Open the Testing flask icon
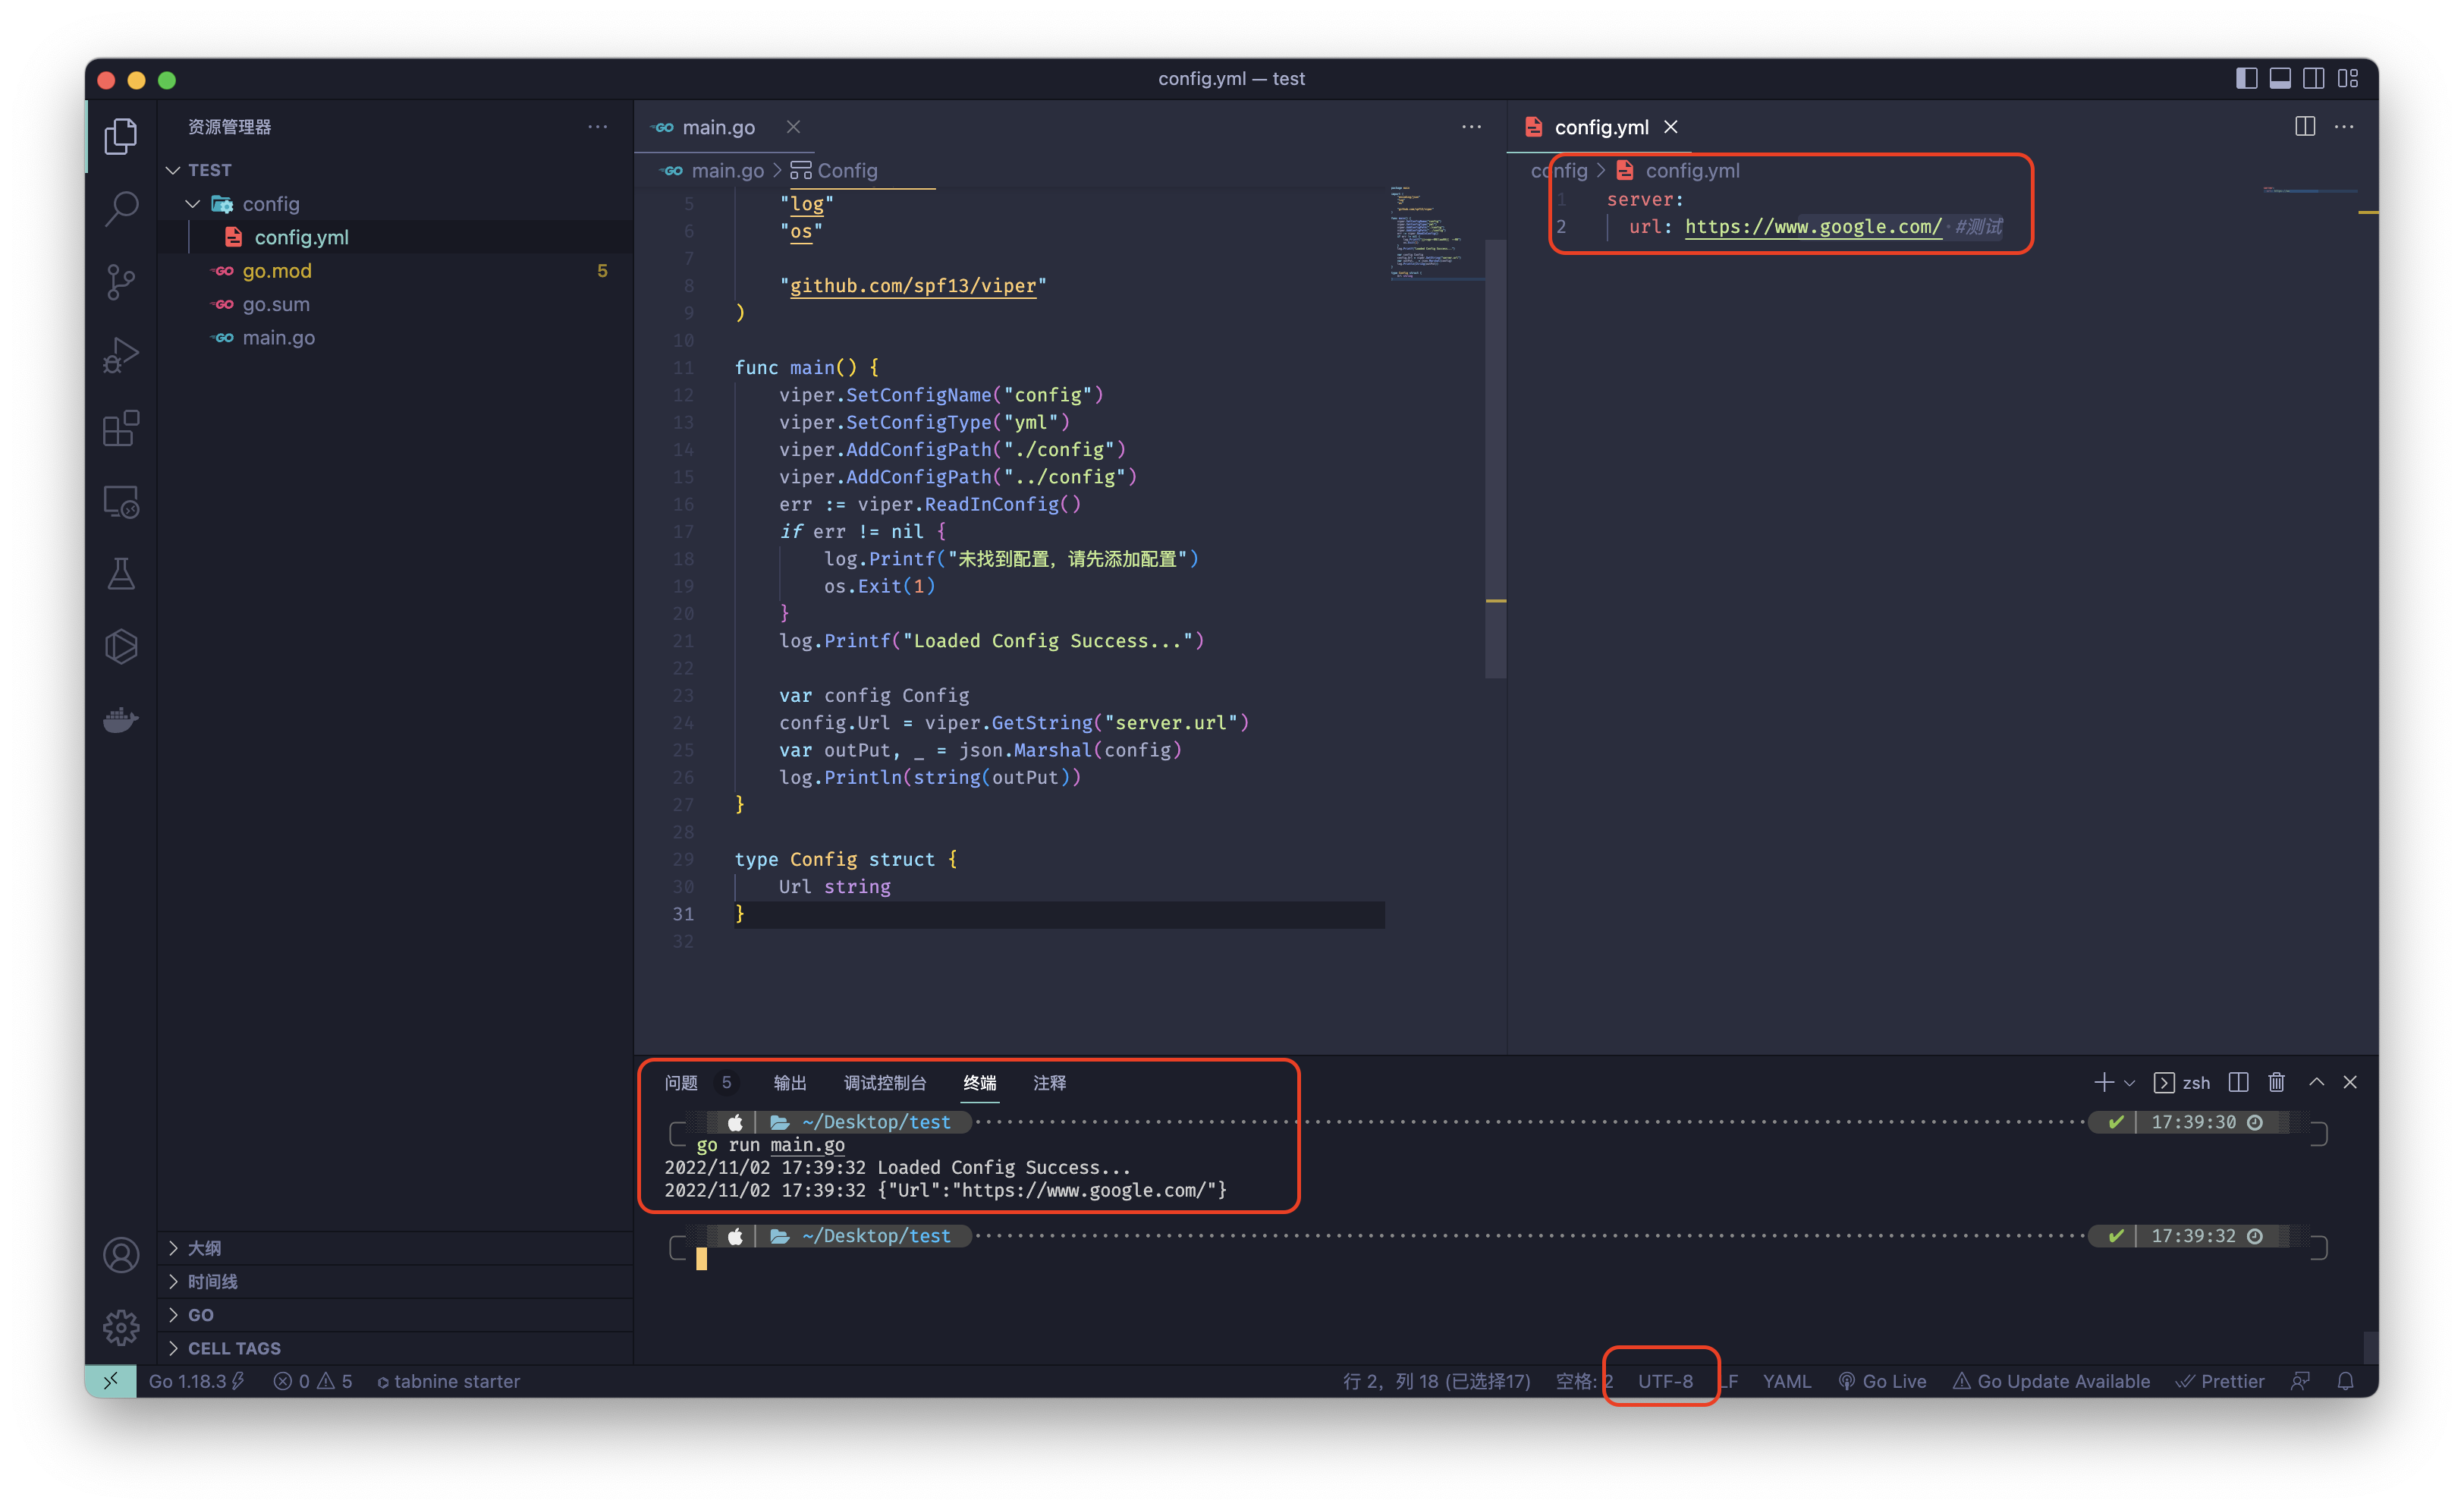 [x=121, y=574]
